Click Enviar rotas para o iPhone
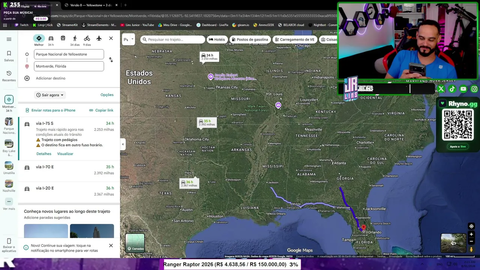 pyautogui.click(x=50, y=110)
